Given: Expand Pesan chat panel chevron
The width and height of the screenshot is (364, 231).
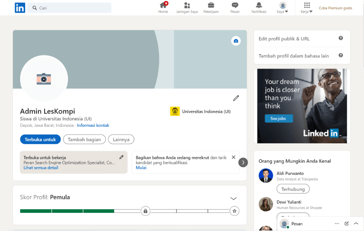Looking at the screenshot, I should point(356,224).
